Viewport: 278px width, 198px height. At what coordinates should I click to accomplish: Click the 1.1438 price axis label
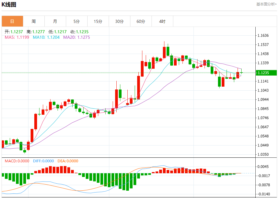(x=263, y=54)
